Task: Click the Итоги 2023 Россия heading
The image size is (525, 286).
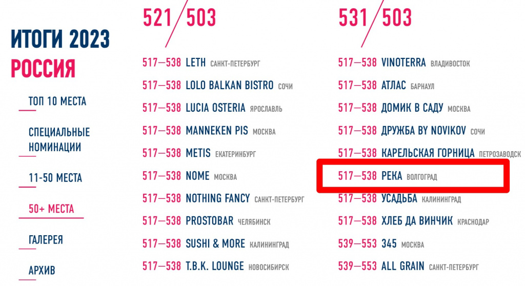Action: pos(59,54)
